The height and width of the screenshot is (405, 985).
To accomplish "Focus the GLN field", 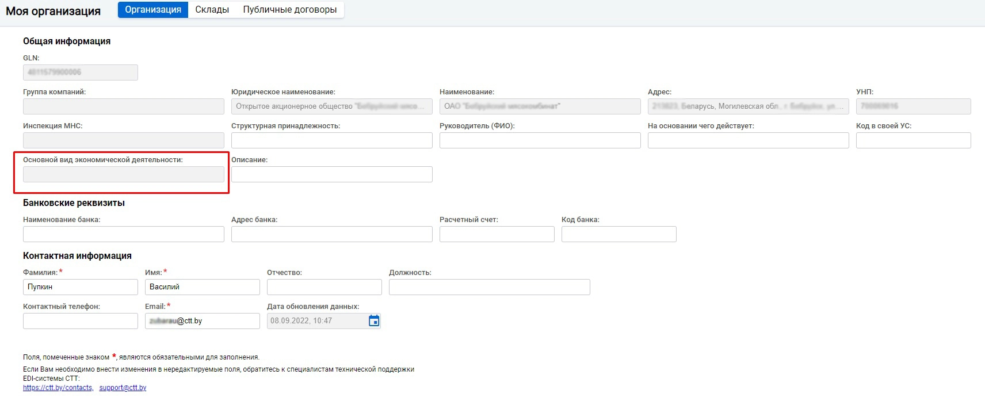I will [x=81, y=72].
